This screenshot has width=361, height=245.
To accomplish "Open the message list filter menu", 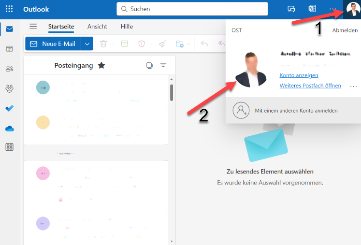I will coord(163,65).
